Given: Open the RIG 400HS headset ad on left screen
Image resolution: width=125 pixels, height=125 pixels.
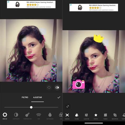Looking at the screenshot, I should pos(31,4).
